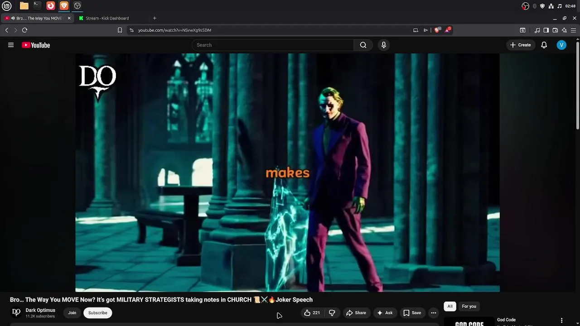
Task: Click the YouTube Search input field
Action: pyautogui.click(x=272, y=45)
